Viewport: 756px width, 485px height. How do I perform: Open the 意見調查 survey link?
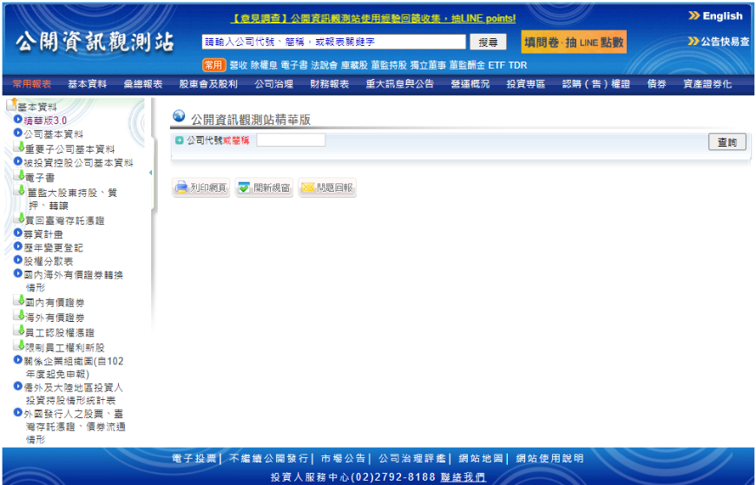[372, 18]
